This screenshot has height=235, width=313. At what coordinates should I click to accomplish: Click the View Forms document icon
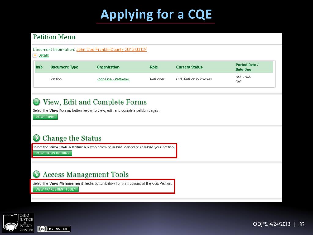36,102
